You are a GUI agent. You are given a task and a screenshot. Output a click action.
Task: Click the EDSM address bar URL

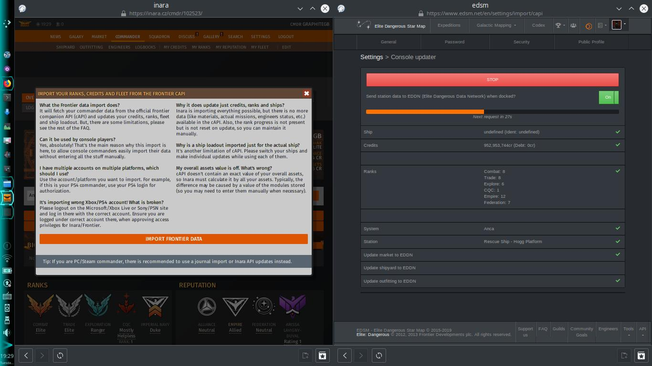pos(484,13)
